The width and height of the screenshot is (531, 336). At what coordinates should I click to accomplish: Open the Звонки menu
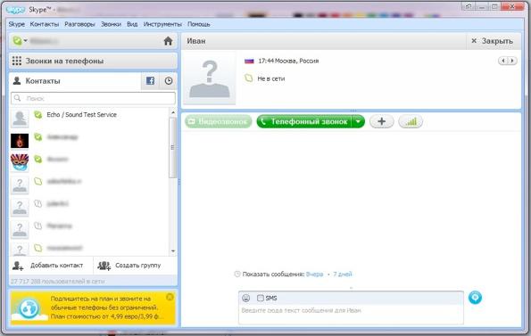pos(111,24)
